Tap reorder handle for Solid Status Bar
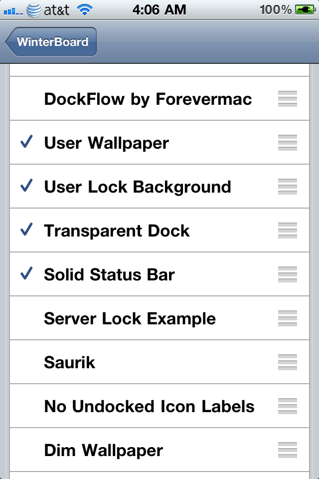 [287, 274]
